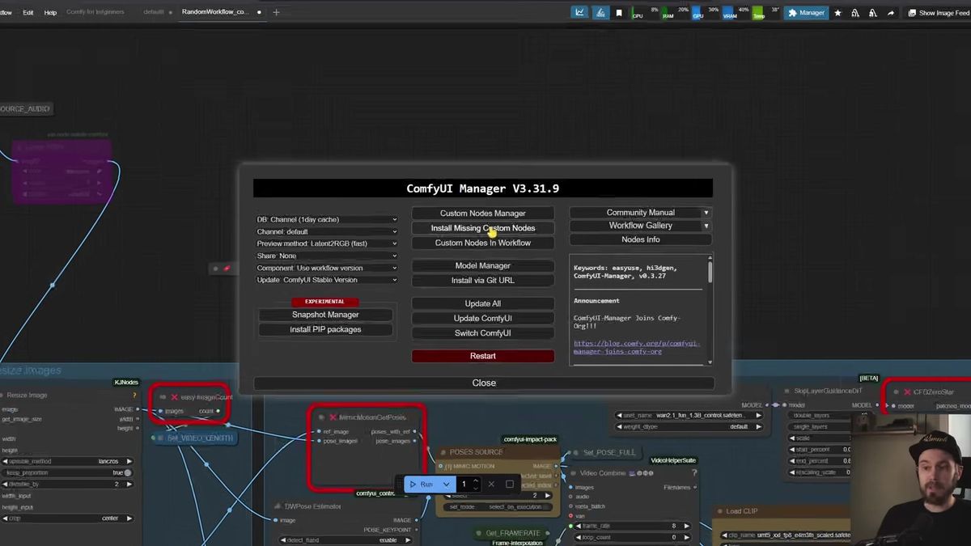971x546 pixels.
Task: Open Preview method Latent2RGB dropdown
Action: pos(327,243)
